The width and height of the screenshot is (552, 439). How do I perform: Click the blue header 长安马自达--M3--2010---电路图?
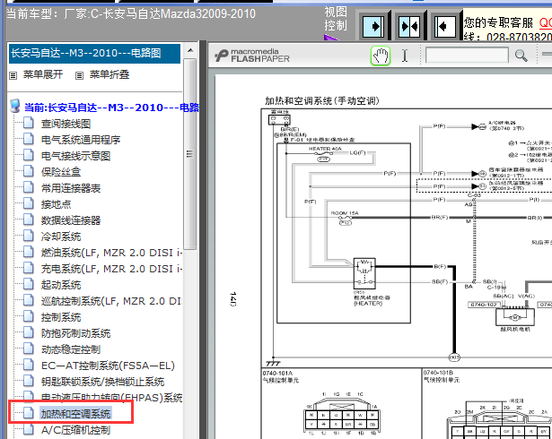click(94, 54)
